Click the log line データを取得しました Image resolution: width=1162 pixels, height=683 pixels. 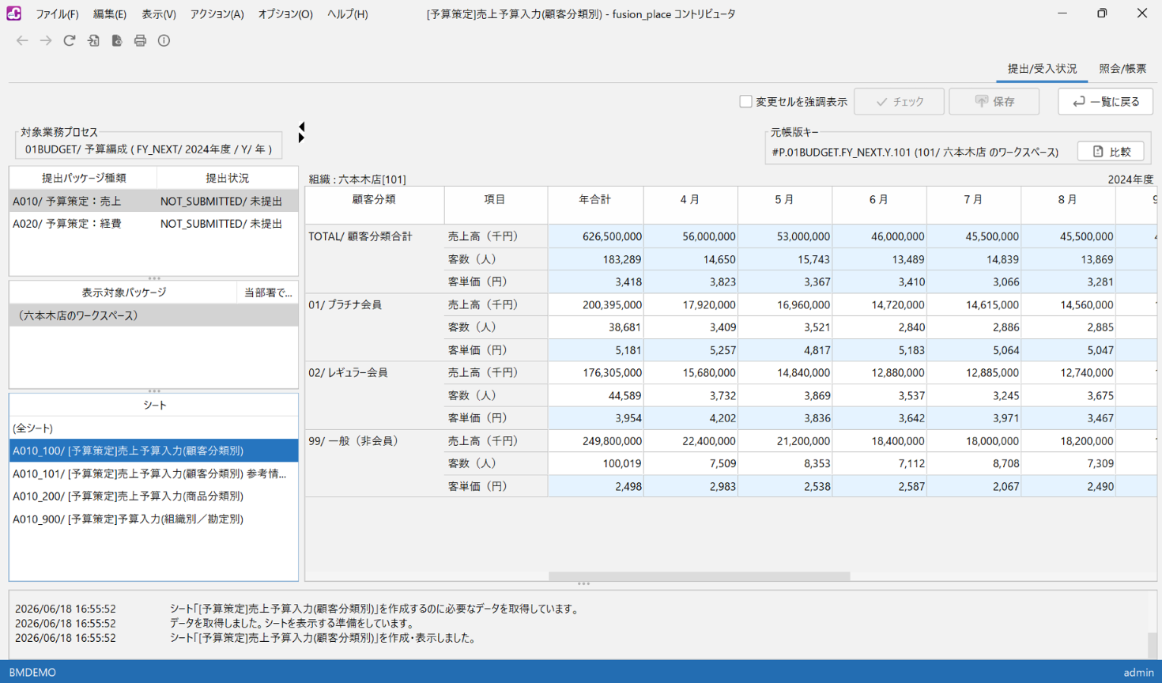(292, 624)
